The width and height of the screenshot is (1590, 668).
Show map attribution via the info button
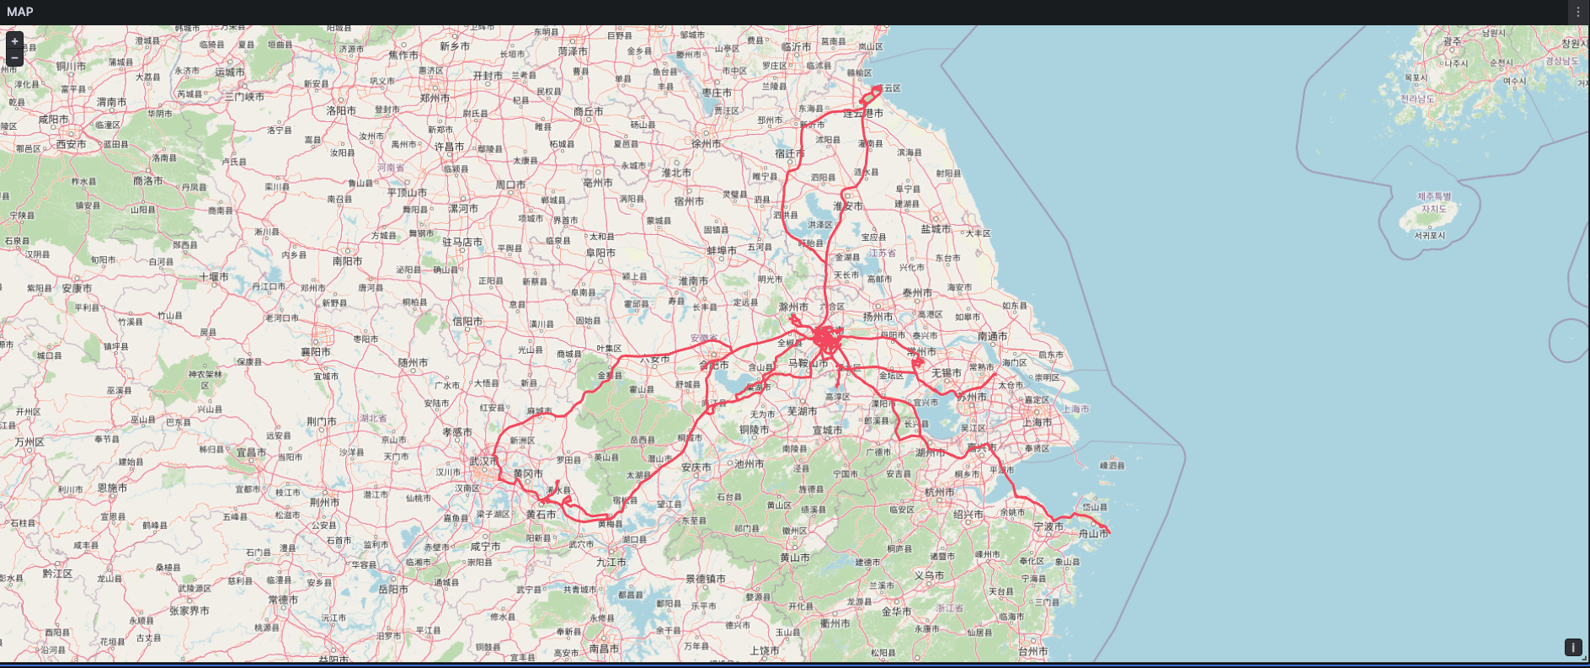(x=1572, y=647)
